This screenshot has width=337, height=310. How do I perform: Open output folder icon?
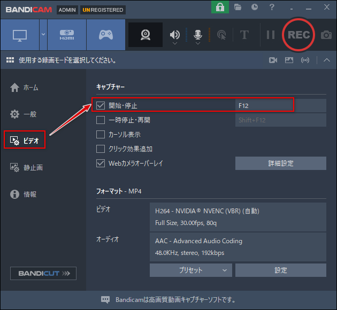pos(238,7)
